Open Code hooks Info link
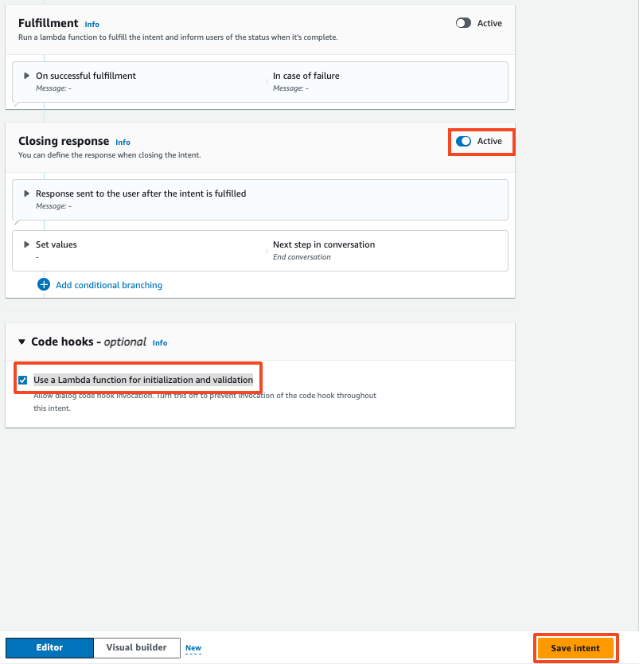The width and height of the screenshot is (643, 664). pos(160,342)
